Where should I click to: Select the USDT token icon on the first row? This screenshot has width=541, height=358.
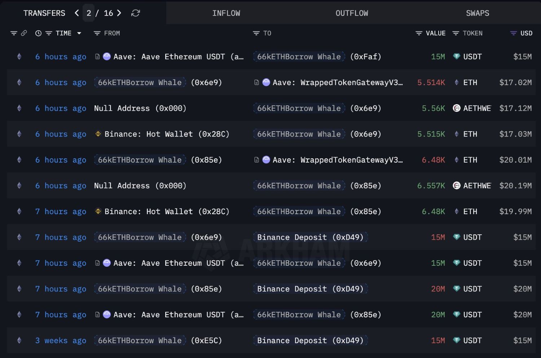click(x=457, y=57)
